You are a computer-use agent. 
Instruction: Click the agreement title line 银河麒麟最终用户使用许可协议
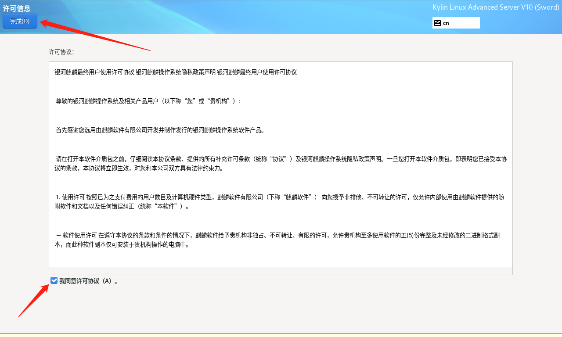click(x=176, y=72)
